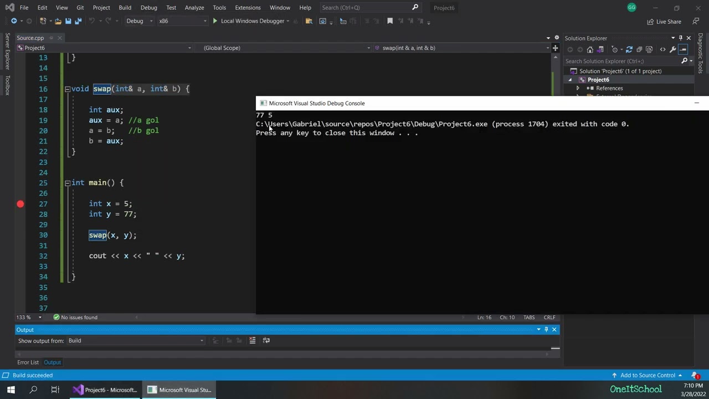Click the Open File folder icon

tap(58, 21)
